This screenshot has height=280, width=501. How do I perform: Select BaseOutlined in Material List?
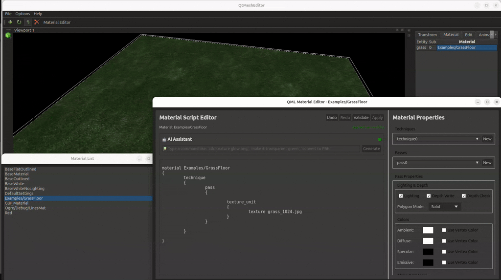coord(17,179)
